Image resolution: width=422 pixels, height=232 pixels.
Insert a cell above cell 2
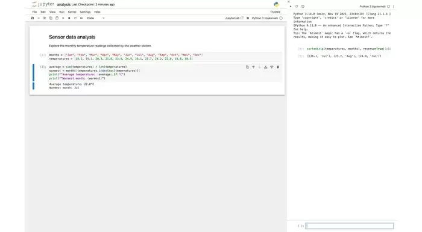(x=266, y=67)
